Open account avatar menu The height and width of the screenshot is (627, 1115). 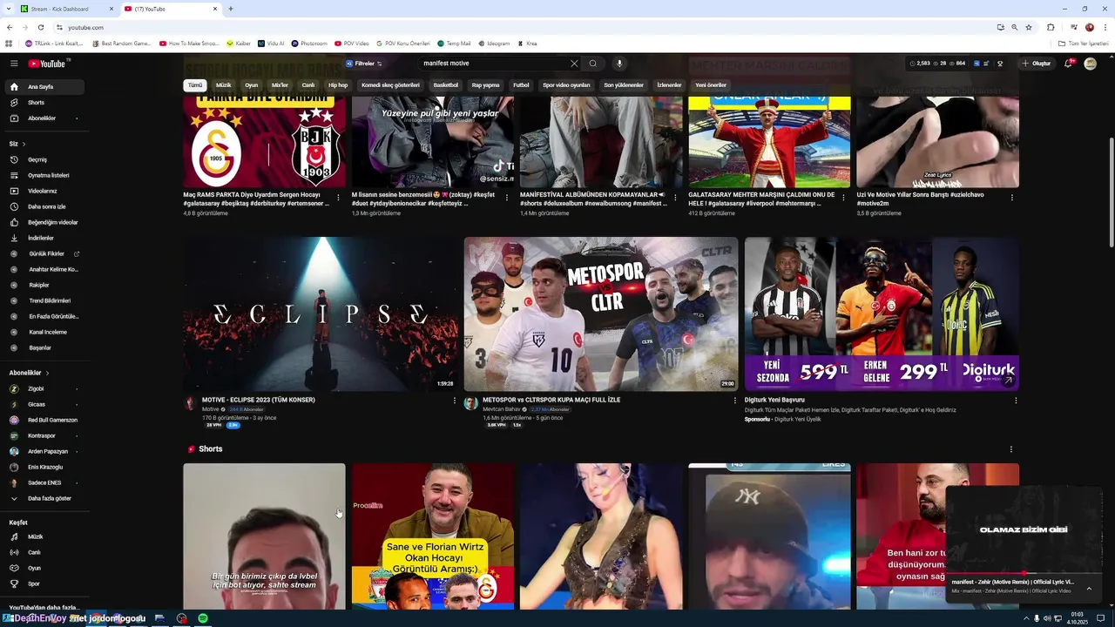point(1090,64)
